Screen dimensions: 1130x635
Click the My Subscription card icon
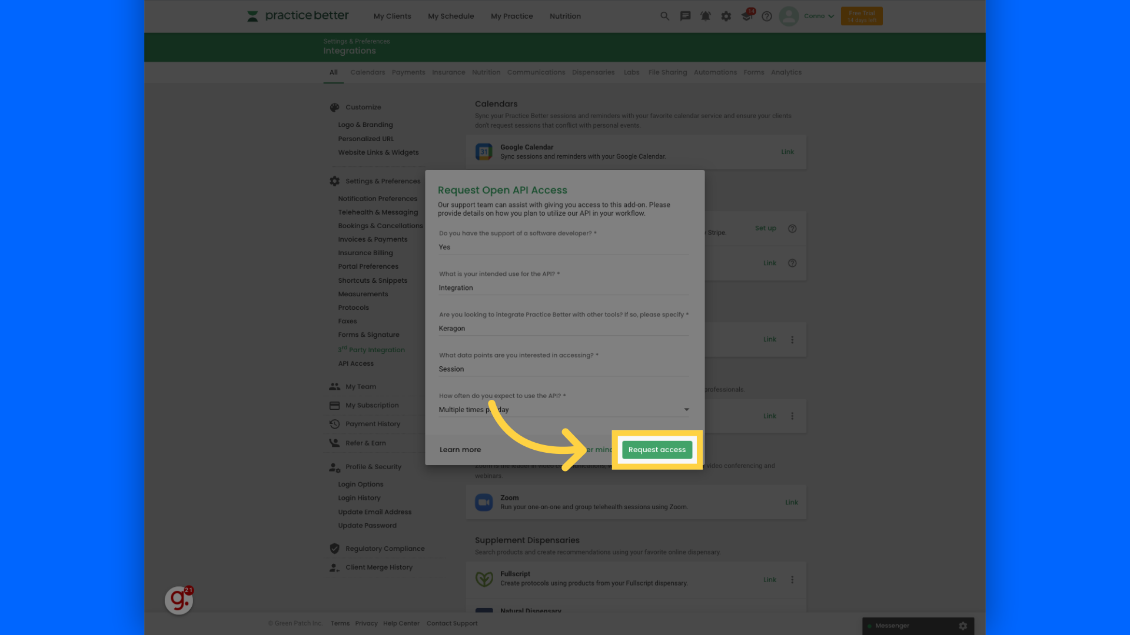point(334,406)
